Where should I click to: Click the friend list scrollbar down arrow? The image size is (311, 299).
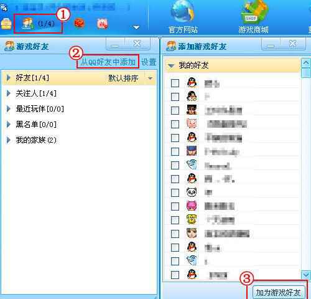tap(306, 275)
